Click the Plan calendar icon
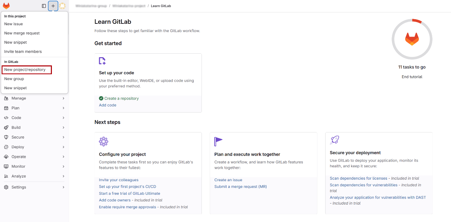Screen dimensions: 451x222 (x=6, y=108)
